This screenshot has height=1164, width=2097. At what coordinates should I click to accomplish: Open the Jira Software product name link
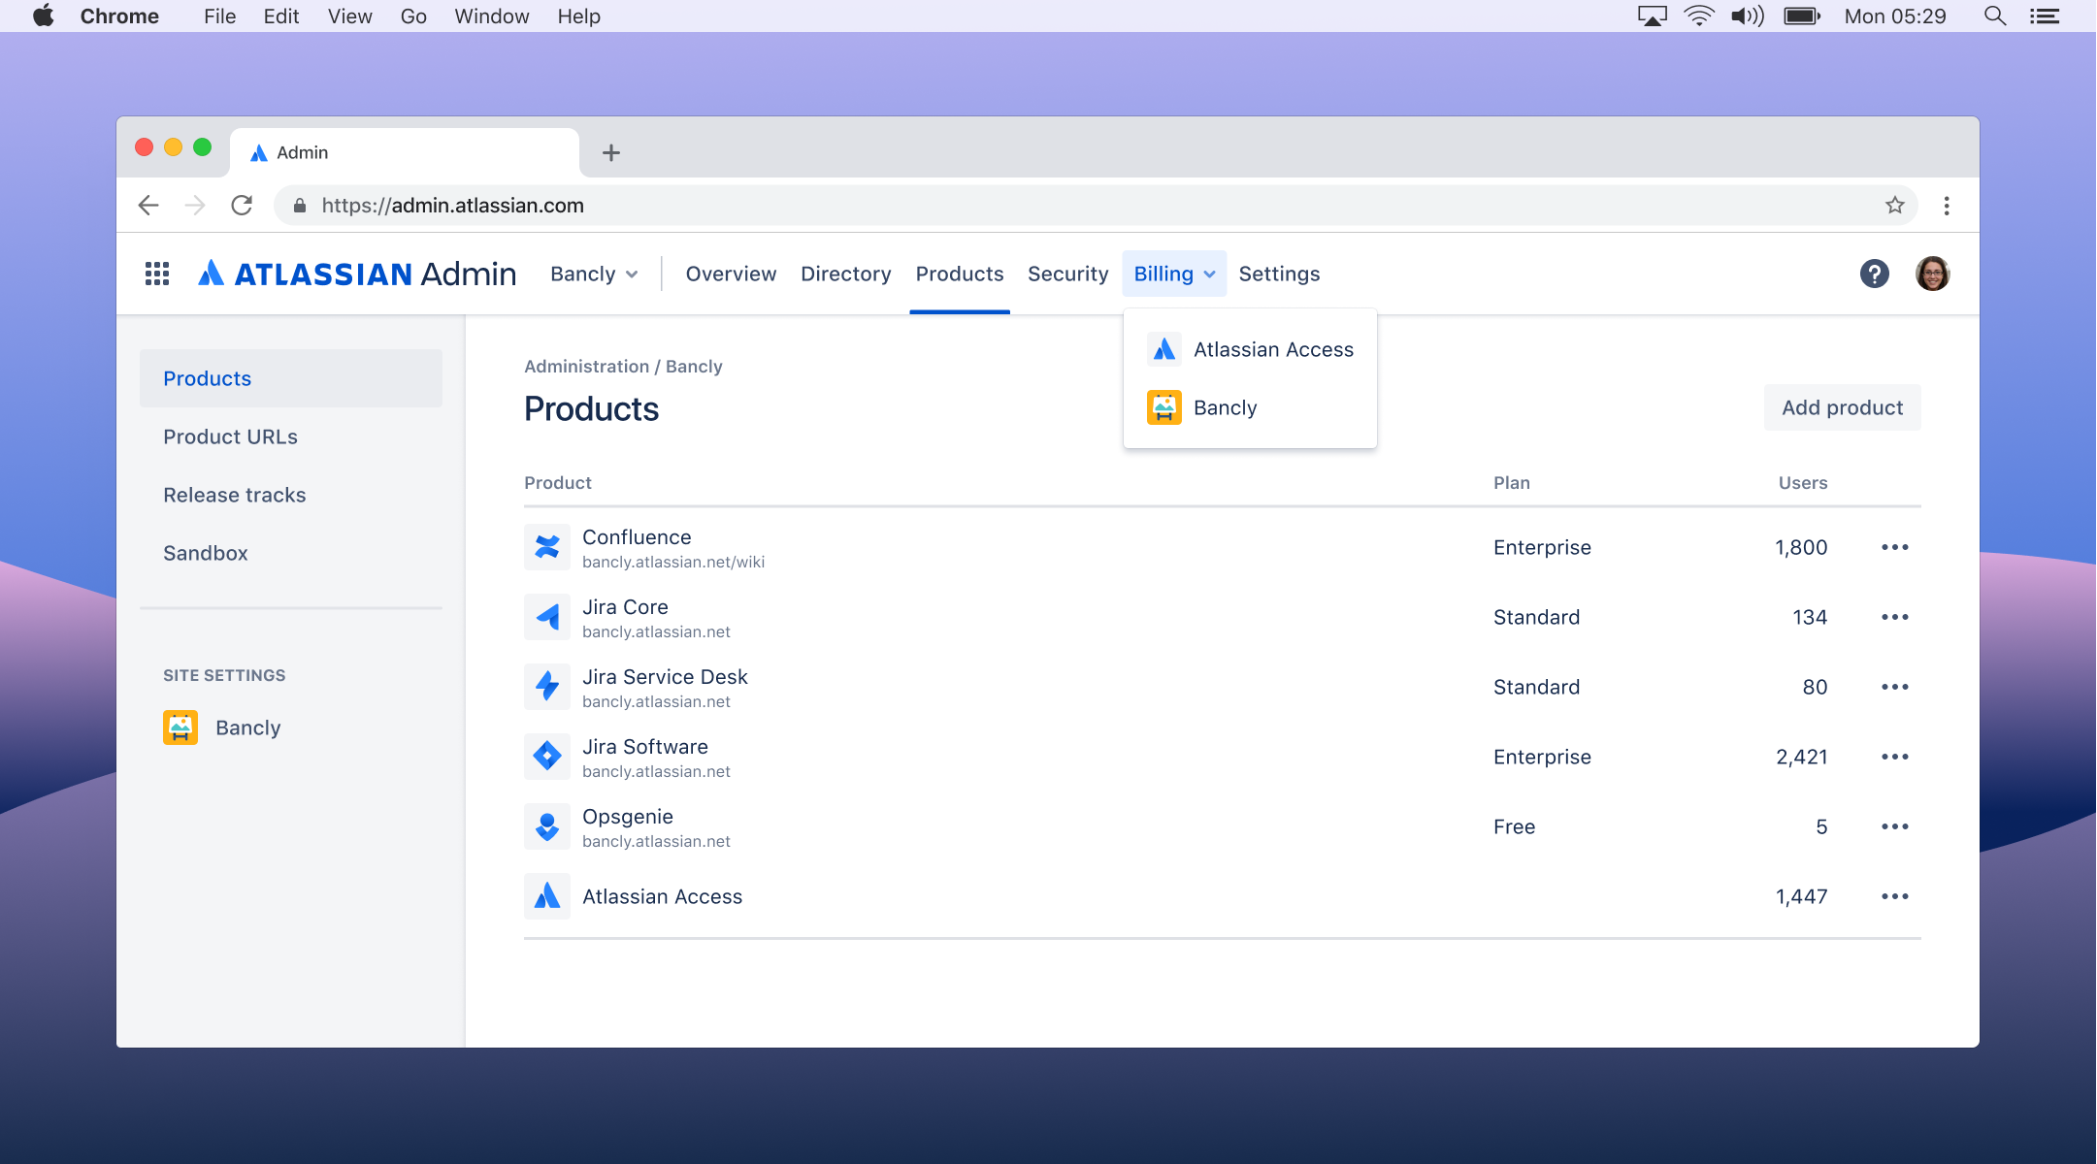pos(645,747)
